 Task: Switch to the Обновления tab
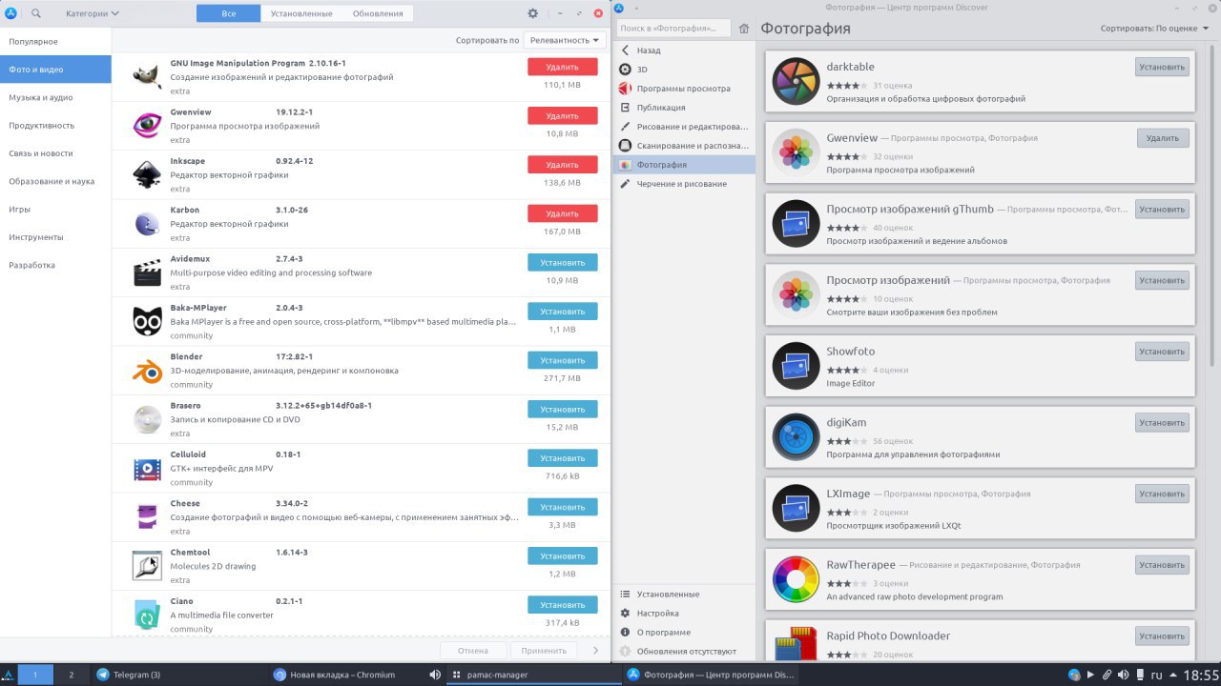point(378,13)
